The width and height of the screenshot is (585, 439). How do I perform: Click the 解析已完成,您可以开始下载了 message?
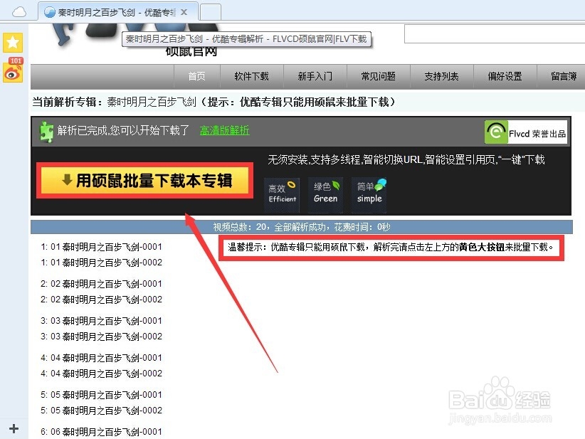(x=124, y=130)
